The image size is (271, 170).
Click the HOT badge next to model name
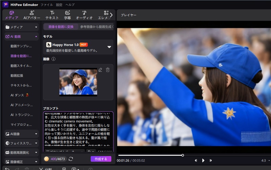[84, 45]
